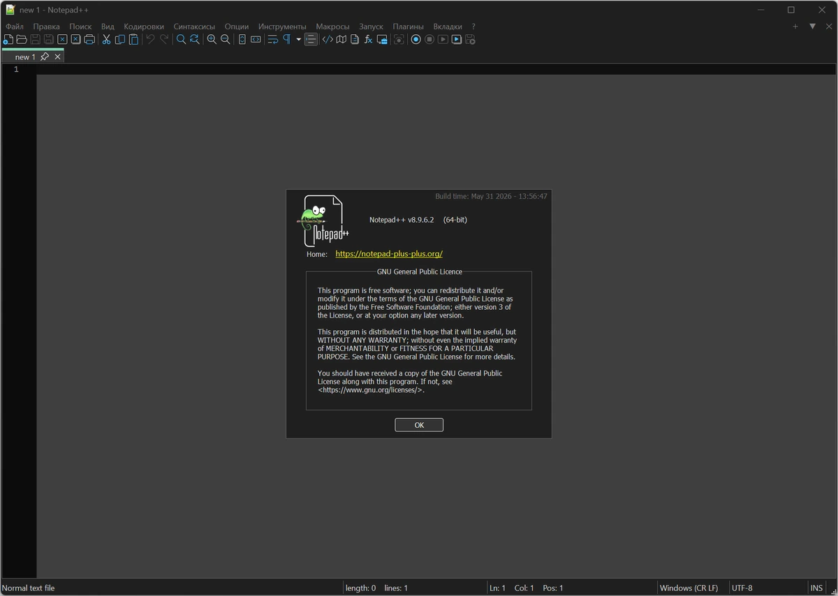This screenshot has width=838, height=596.
Task: Click the Redo arrow icon
Action: (x=164, y=40)
